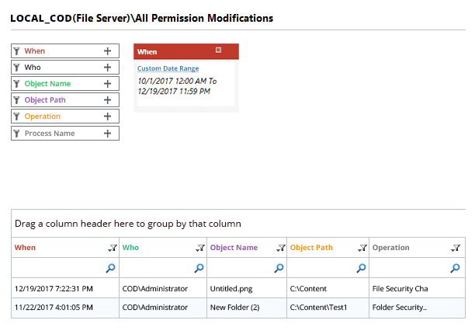Open the Custom Date Range link
475x334 pixels.
(168, 68)
